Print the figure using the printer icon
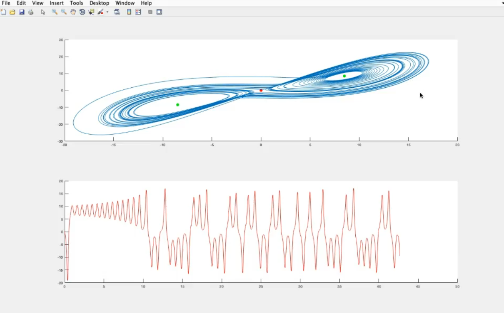The width and height of the screenshot is (504, 313). pyautogui.click(x=31, y=12)
